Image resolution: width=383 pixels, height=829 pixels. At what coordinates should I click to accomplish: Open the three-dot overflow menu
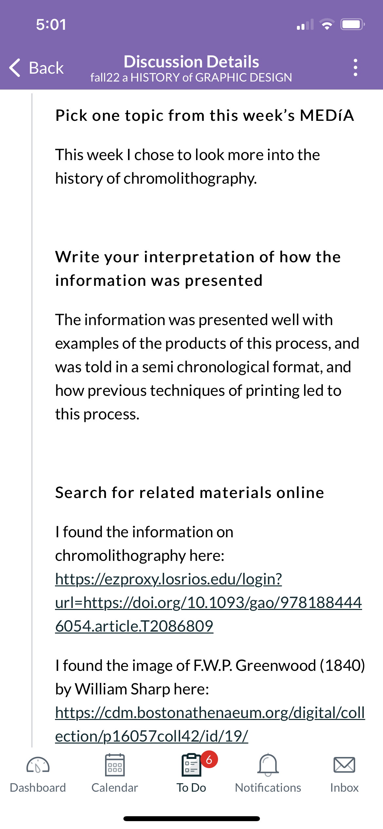tap(356, 67)
